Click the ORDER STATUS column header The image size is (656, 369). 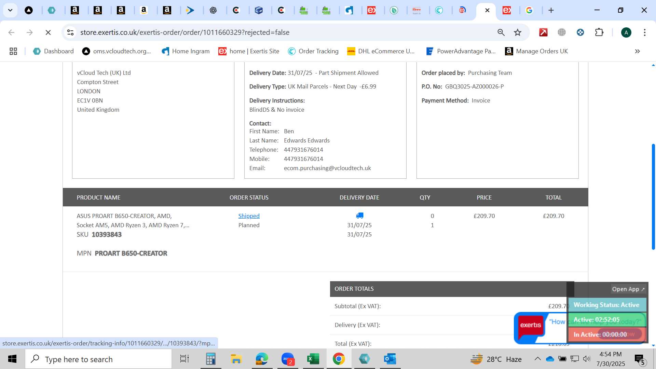click(x=249, y=197)
